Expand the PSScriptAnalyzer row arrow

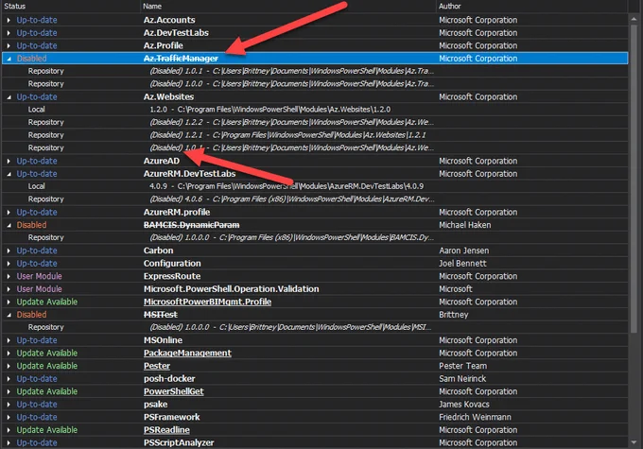click(9, 442)
